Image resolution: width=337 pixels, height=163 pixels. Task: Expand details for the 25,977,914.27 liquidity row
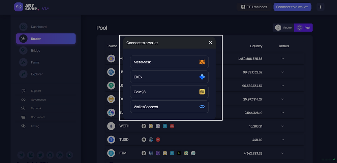tap(283, 99)
